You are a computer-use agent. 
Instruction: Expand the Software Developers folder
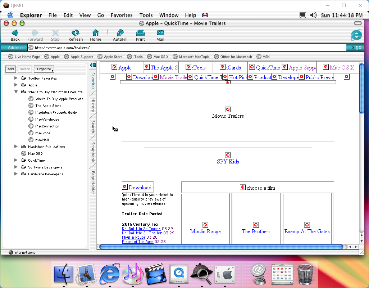pyautogui.click(x=16, y=167)
